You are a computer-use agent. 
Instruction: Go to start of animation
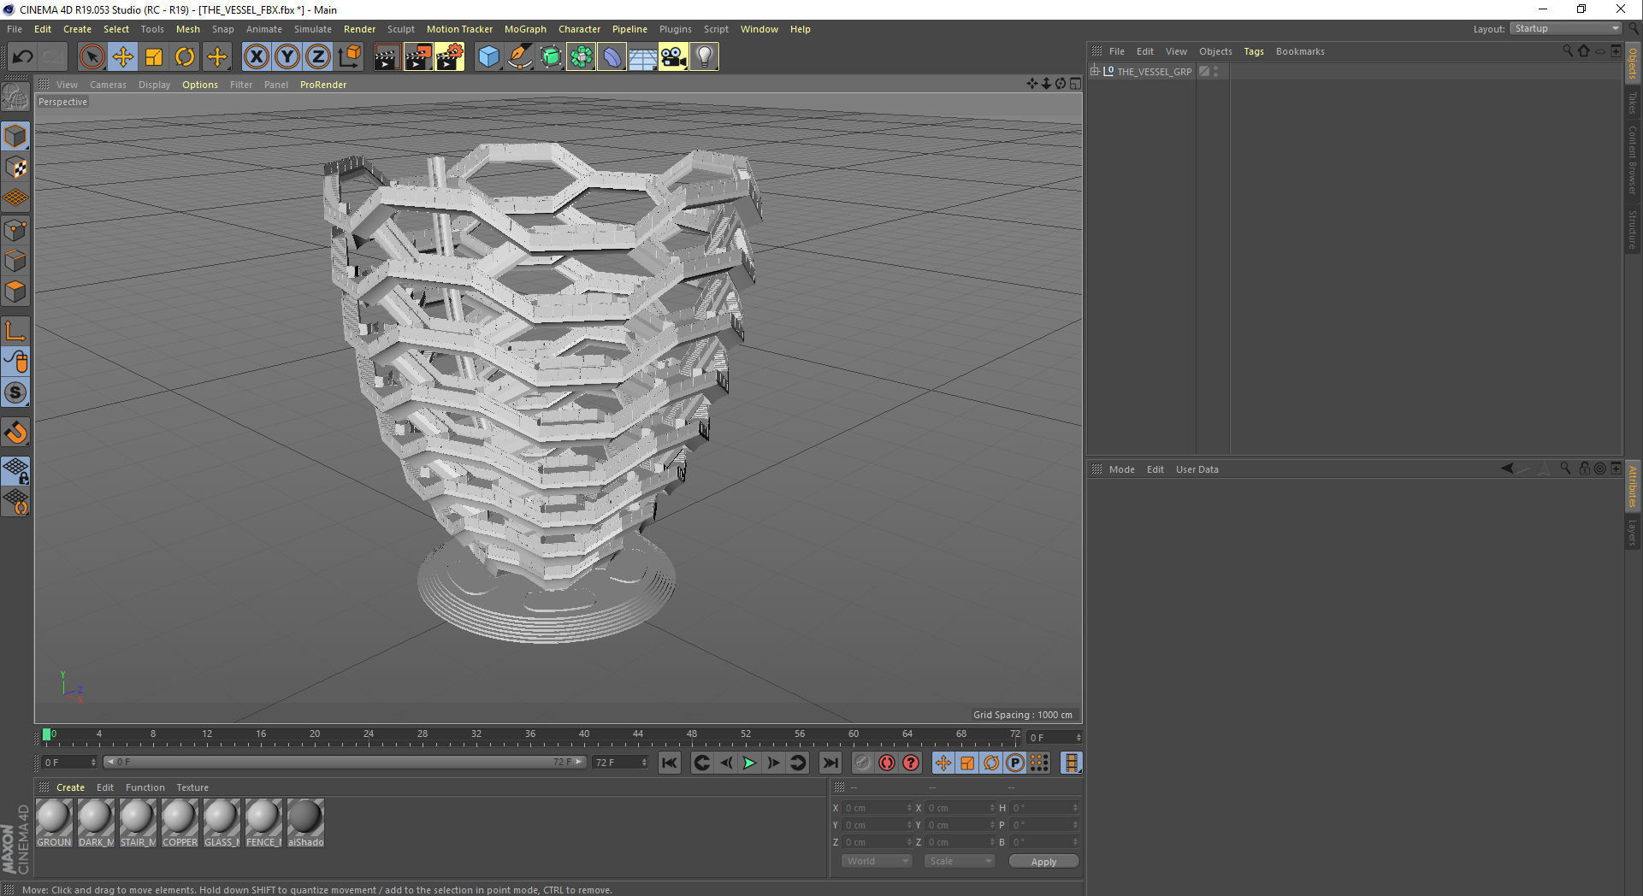(670, 763)
